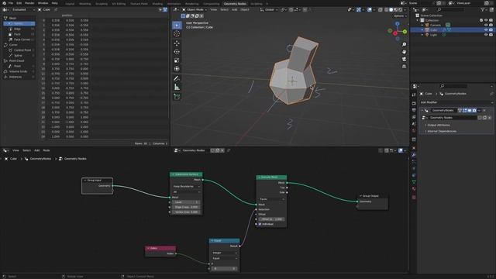The image size is (496, 279).
Task: Select Edge domain in spreadsheet sidebar
Action: (x=17, y=29)
